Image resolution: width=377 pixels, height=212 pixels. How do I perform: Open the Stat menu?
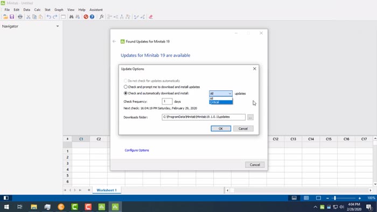[47, 10]
